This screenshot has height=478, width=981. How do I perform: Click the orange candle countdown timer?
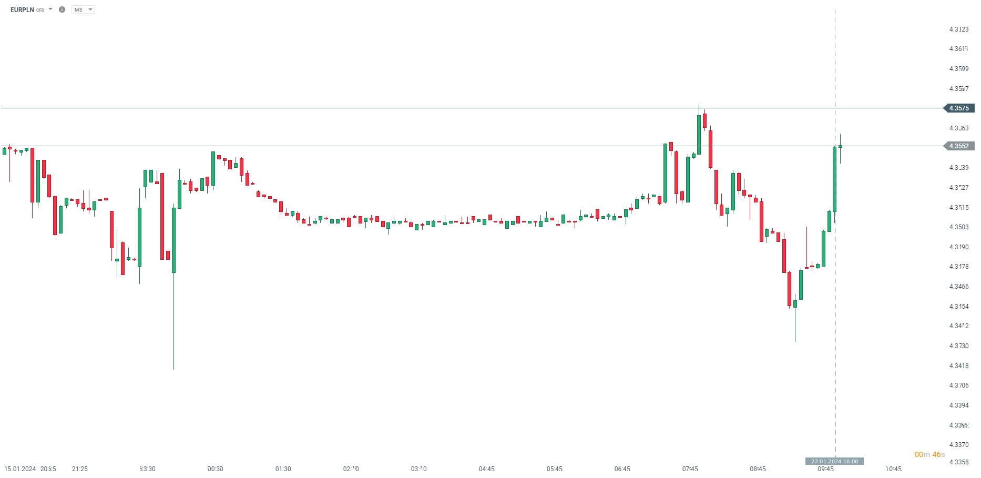929,454
